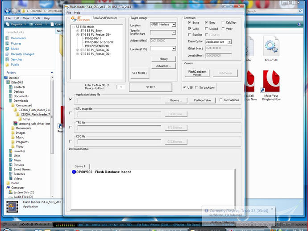This screenshot has width=308, height=231.
Task: Click System Disk (C:) drive icon
Action: coord(11,192)
